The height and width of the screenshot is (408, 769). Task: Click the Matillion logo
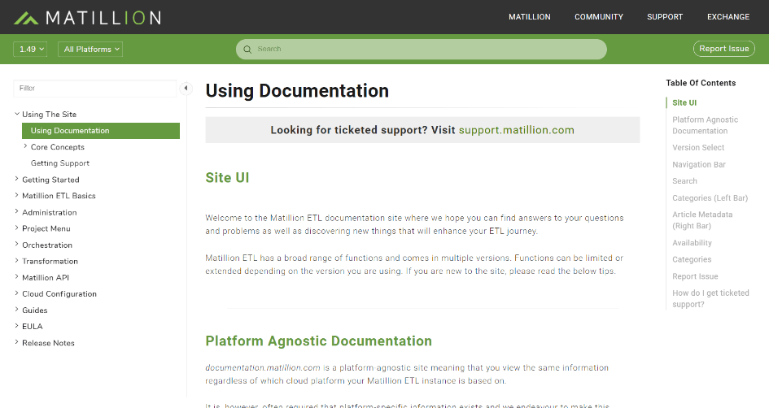87,18
